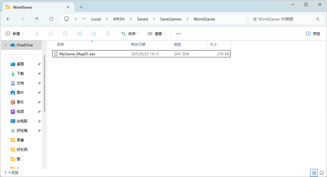Open the 排序 (Sort) dropdown
The width and height of the screenshot is (327, 177).
pos(130,34)
